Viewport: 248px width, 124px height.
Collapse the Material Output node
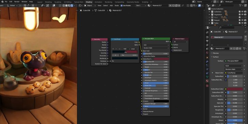click(173, 39)
